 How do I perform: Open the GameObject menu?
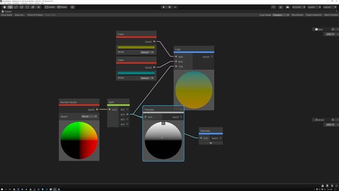pos(16,3)
